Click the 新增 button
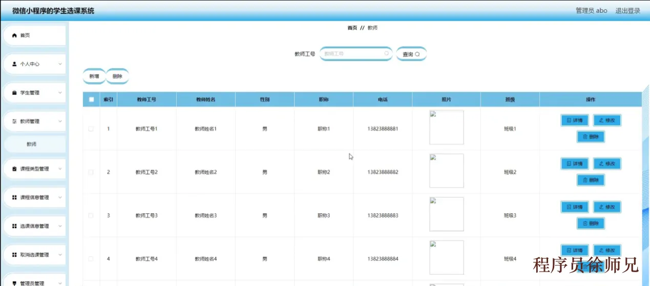 pos(94,76)
